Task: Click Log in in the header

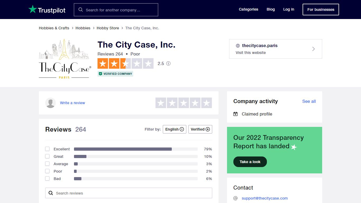Action: click(x=289, y=9)
